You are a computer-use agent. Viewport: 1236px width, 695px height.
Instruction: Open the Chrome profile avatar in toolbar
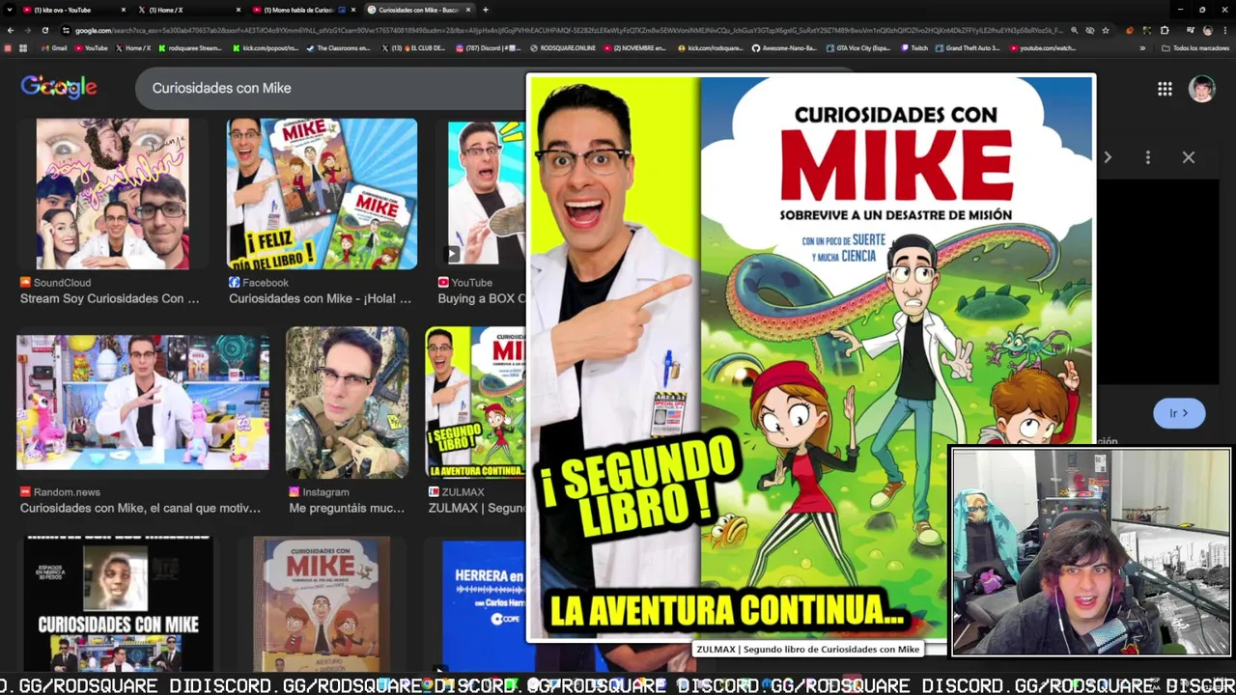click(x=1207, y=30)
